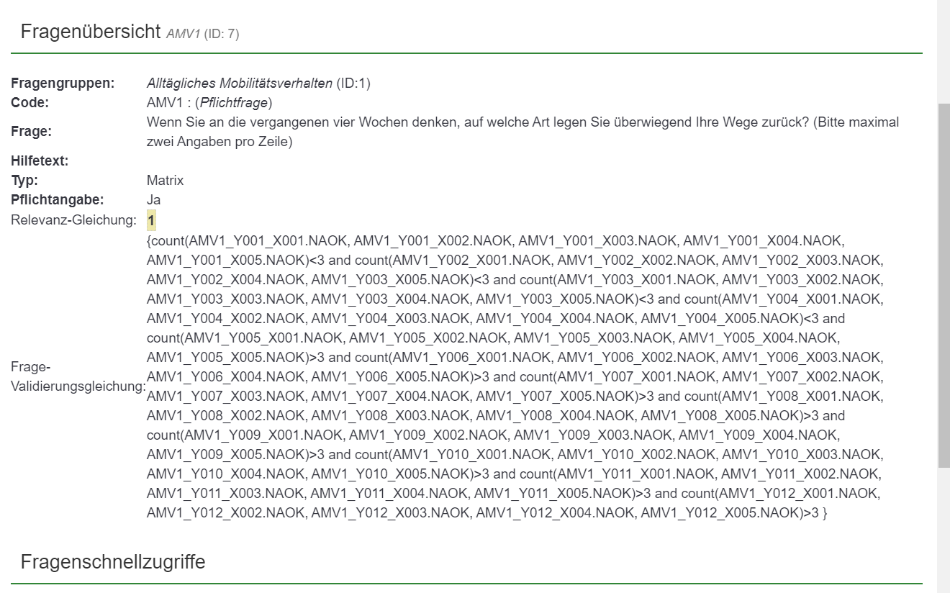Select the Matrix type value
The height and width of the screenshot is (593, 950).
click(x=165, y=181)
